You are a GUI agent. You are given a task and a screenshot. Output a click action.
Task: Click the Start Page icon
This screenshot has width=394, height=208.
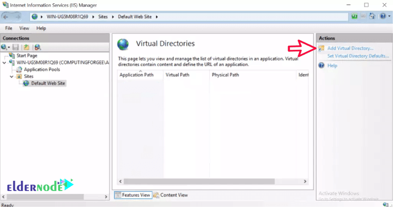(12, 55)
